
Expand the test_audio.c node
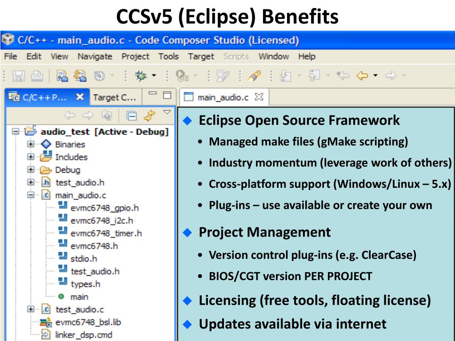[31, 309]
